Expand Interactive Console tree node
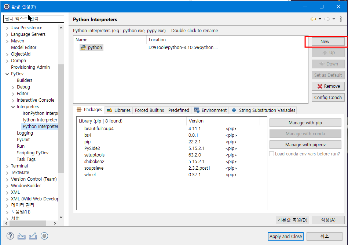 13,100
